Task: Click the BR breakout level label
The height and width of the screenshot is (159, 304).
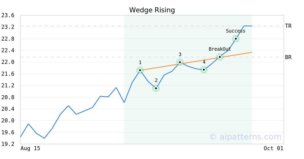Action: 288,57
